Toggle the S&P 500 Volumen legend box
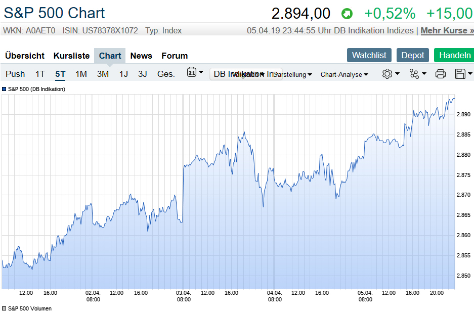Screen dimensions: 474x313 [4, 308]
